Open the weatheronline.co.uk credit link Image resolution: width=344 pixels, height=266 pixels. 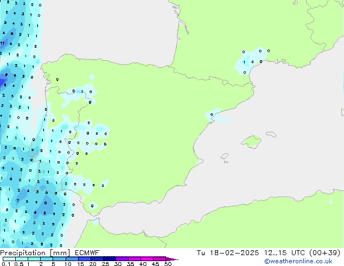298,261
